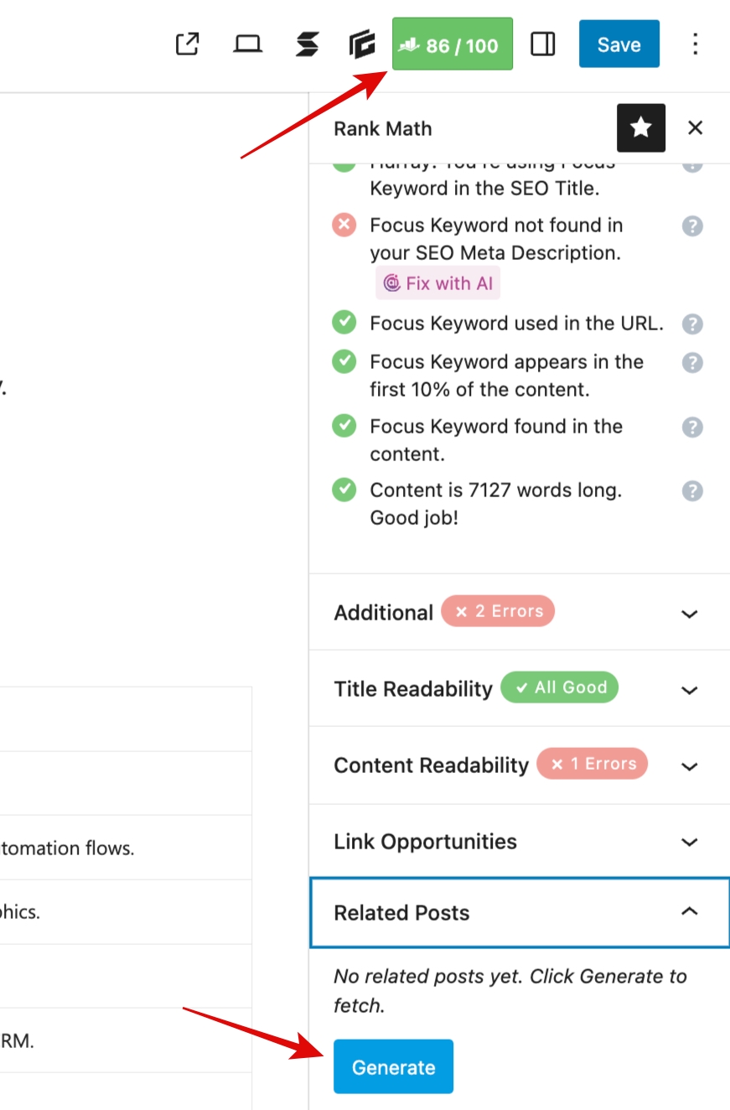The width and height of the screenshot is (730, 1110).
Task: Open the Stackable plugin icon
Action: (x=308, y=44)
